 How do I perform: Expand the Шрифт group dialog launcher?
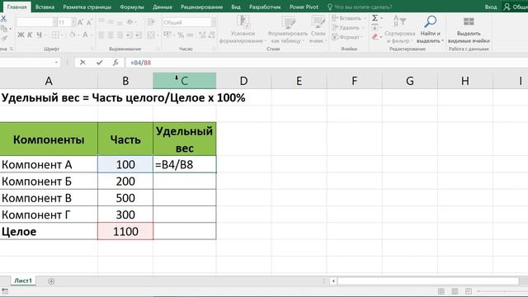(x=92, y=49)
